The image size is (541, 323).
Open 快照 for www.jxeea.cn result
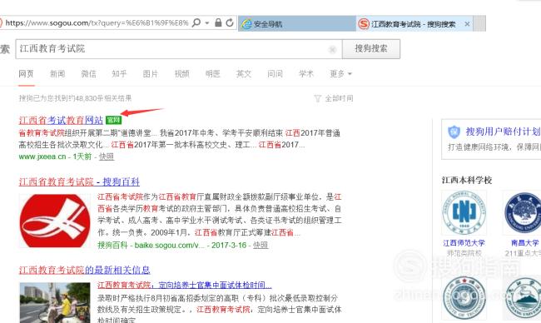pyautogui.click(x=107, y=157)
